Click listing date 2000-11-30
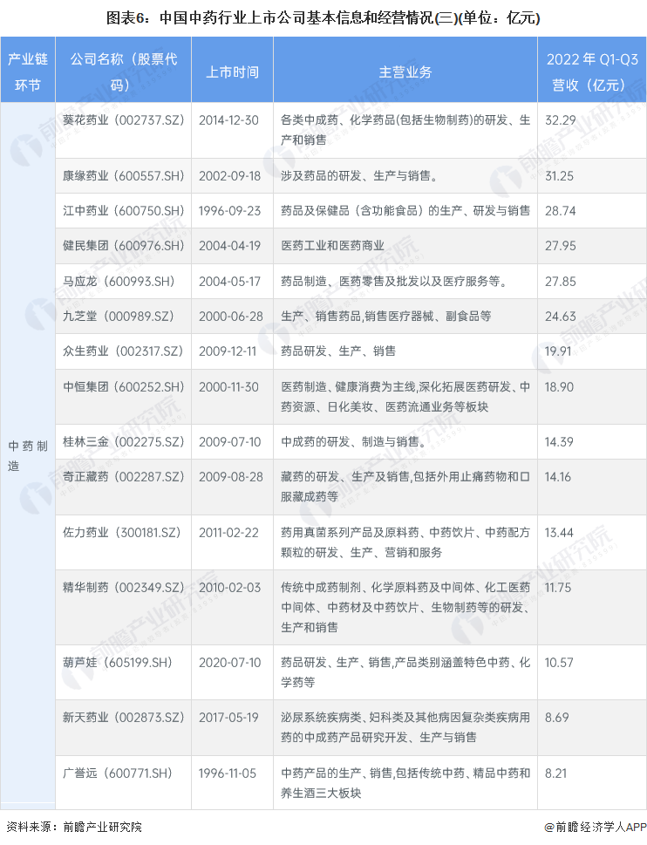 pos(229,387)
